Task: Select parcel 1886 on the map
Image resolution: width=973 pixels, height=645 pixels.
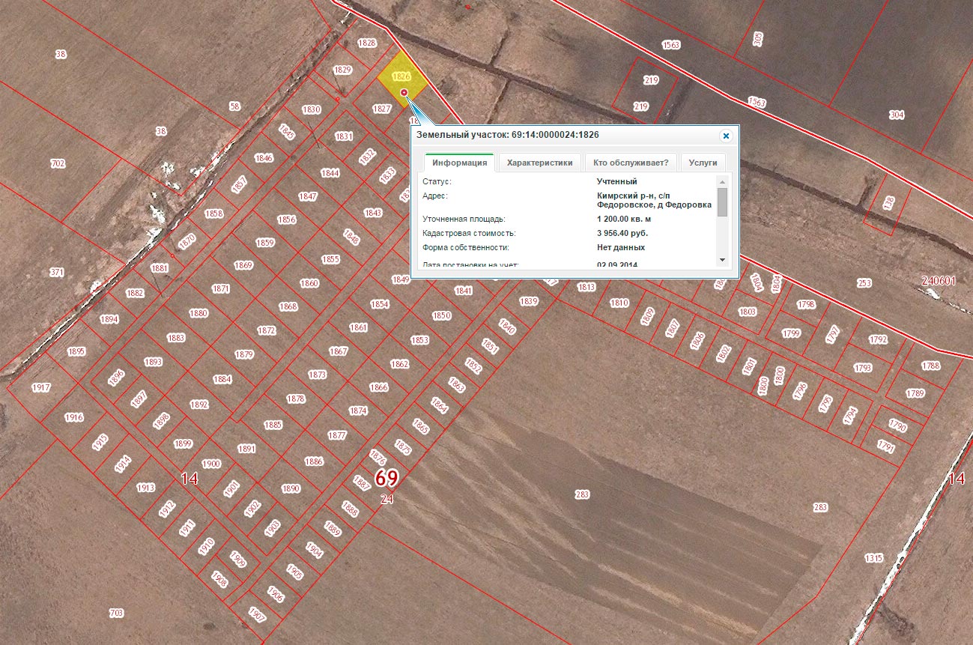Action: point(314,461)
